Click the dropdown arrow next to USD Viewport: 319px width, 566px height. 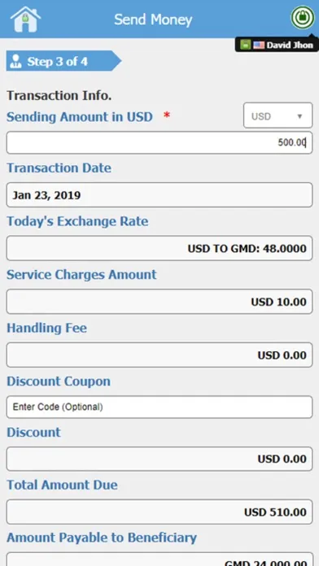tap(299, 116)
